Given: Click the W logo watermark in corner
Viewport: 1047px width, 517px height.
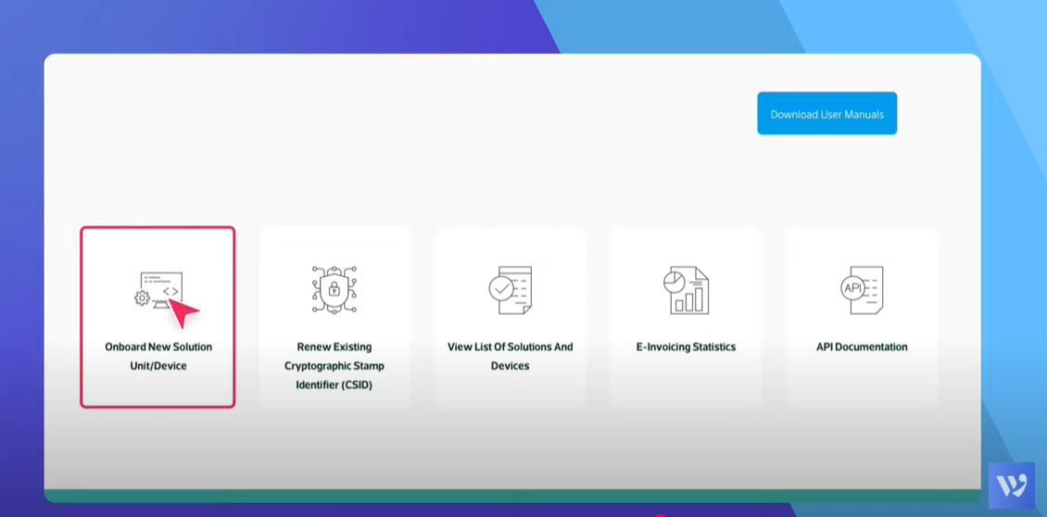Looking at the screenshot, I should coord(1011,485).
